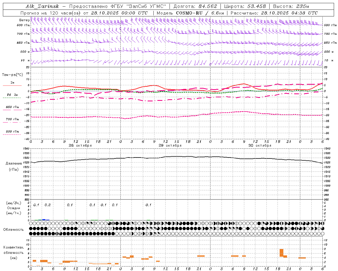Click the (мм/1ч.) precipitation unit label
The height and width of the screenshot is (271, 338).
coord(14,213)
